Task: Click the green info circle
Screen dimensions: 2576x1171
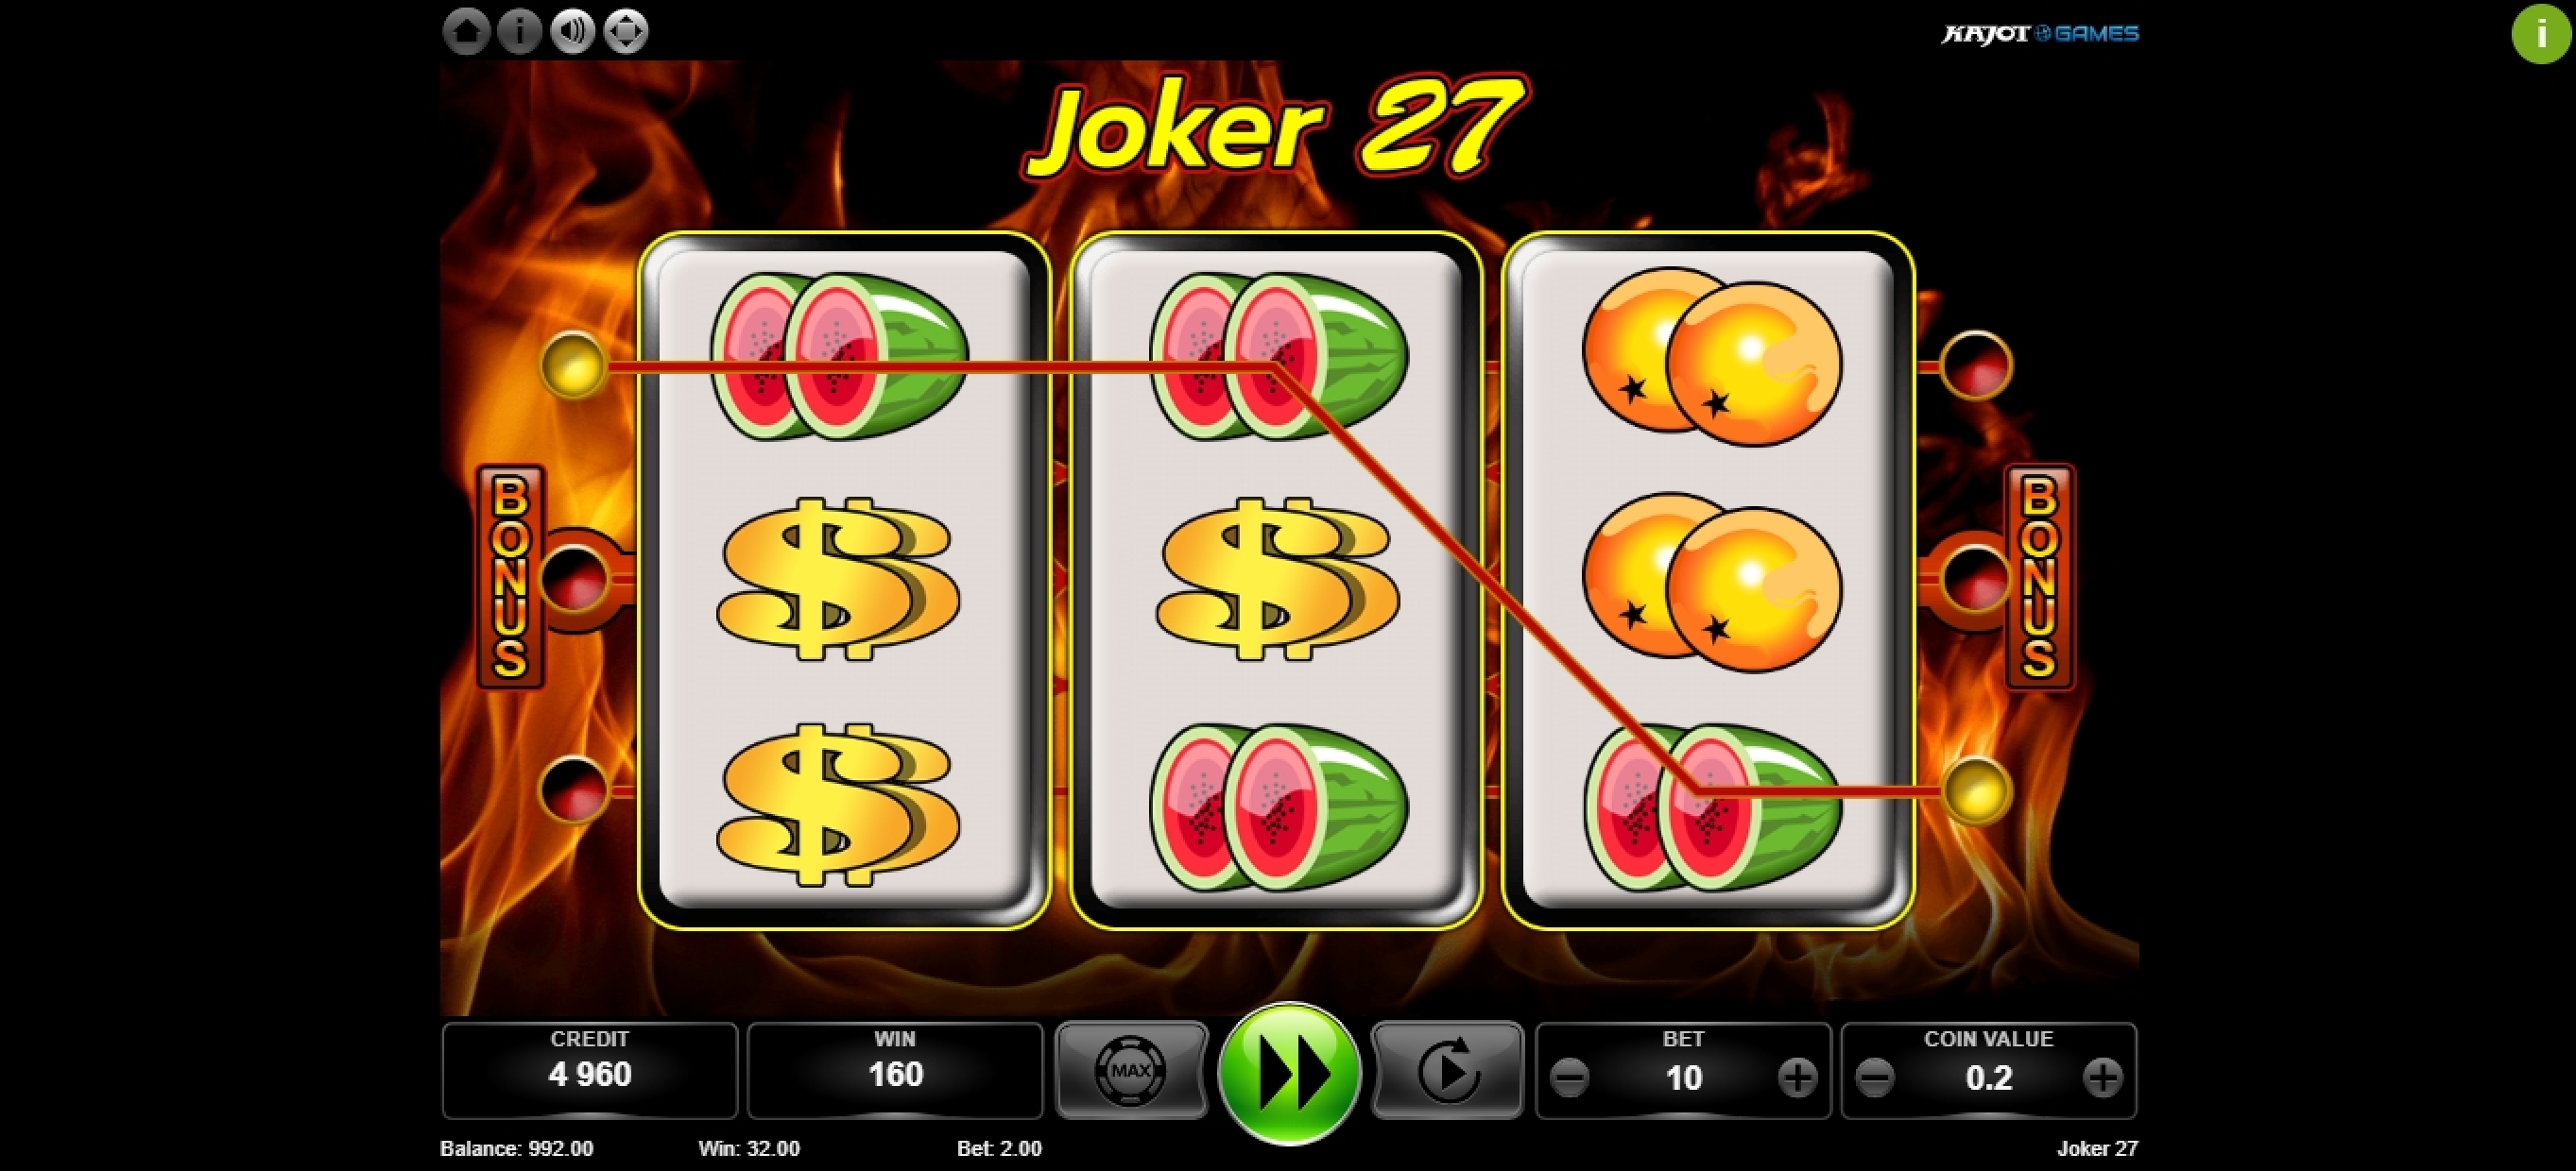Action: click(2541, 34)
